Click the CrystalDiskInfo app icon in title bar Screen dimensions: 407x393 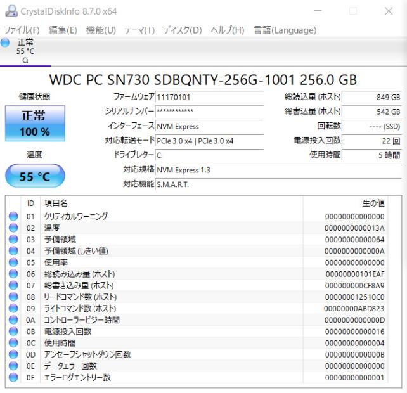(x=11, y=11)
